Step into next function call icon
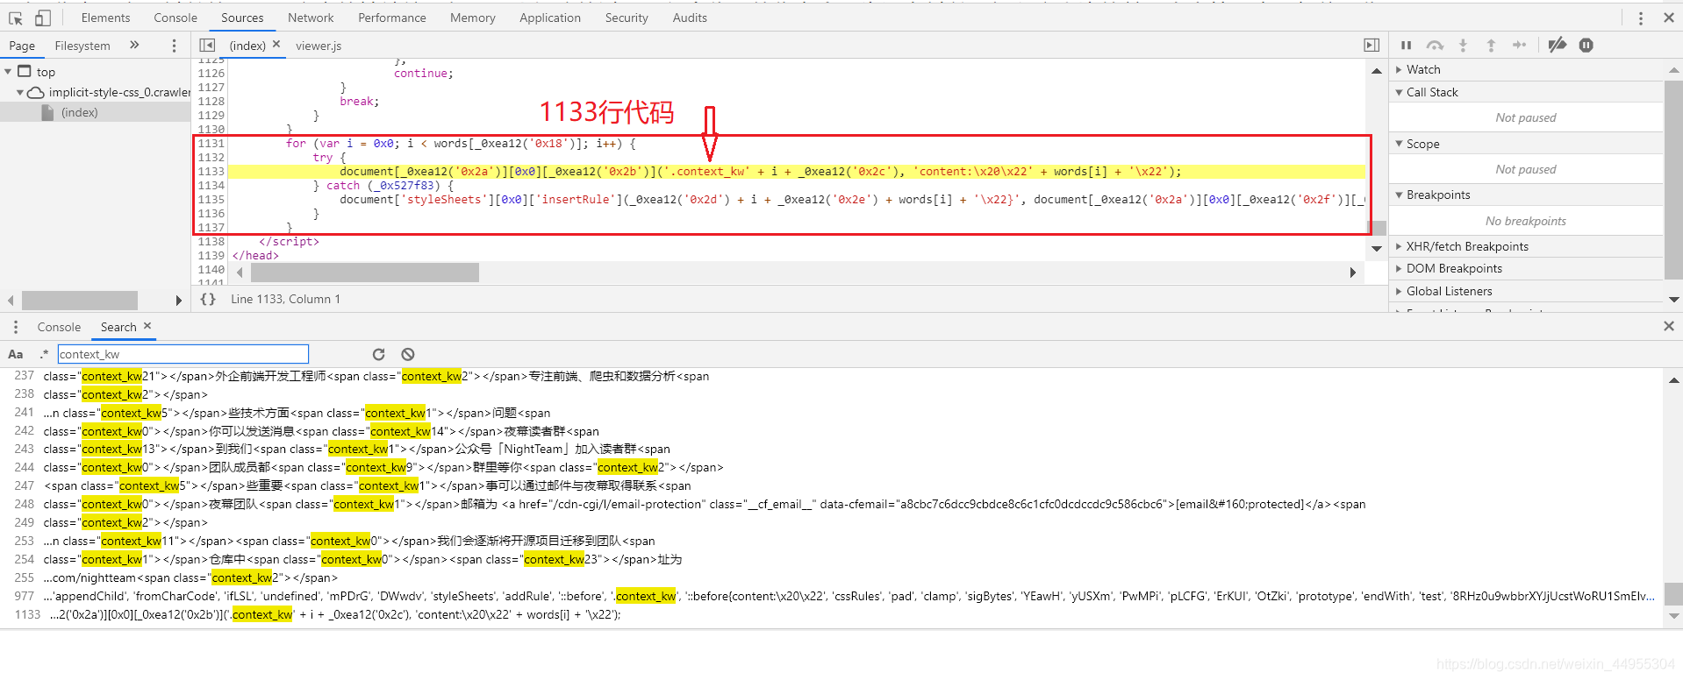 pyautogui.click(x=1463, y=45)
